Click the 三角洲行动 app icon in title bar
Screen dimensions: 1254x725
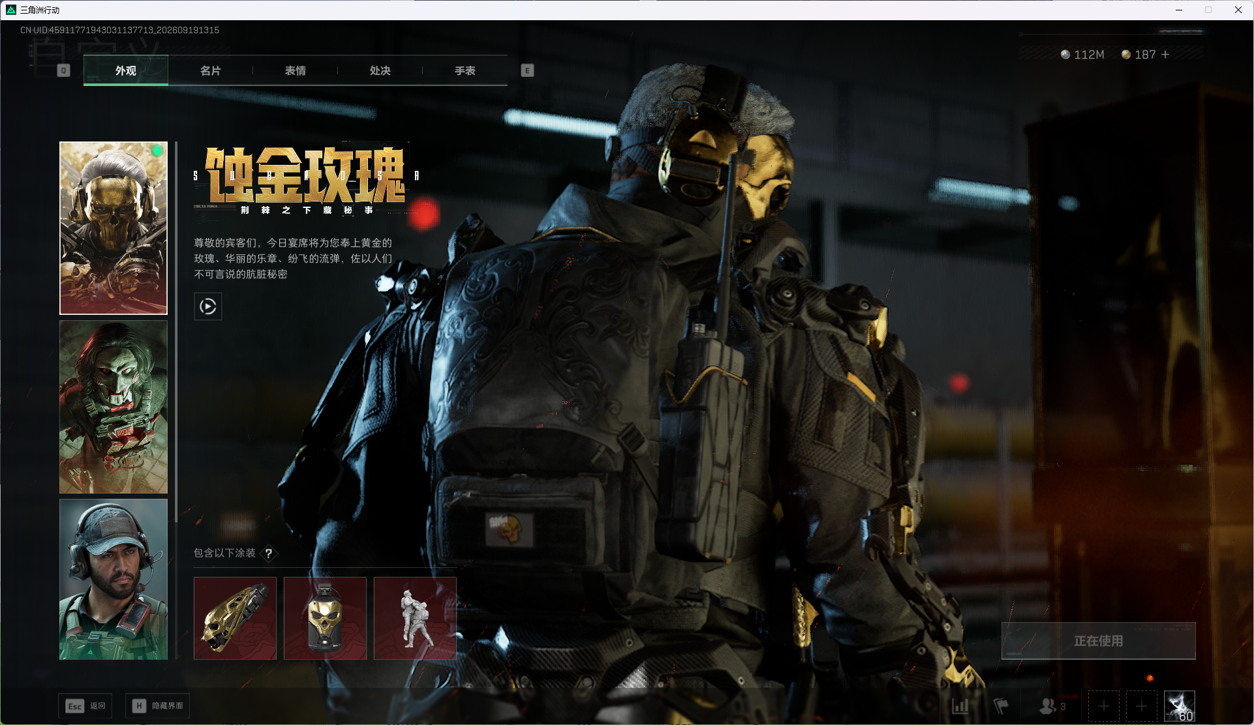click(11, 10)
